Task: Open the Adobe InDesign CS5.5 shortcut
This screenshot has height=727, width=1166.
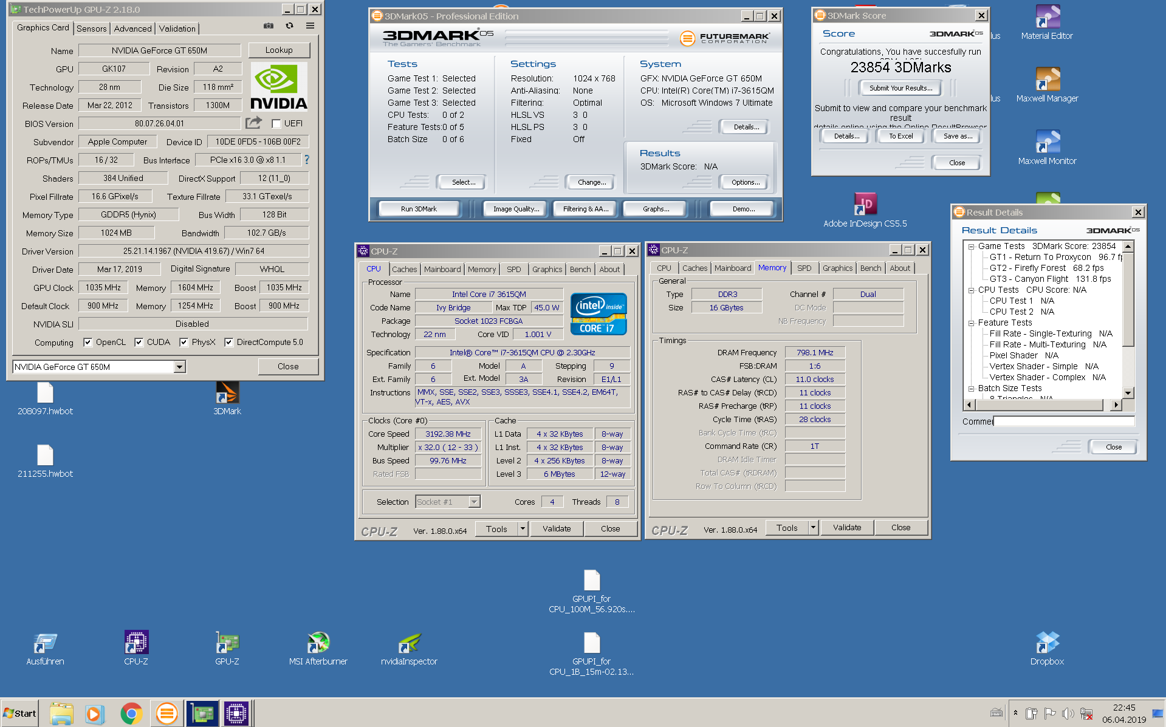Action: pyautogui.click(x=865, y=205)
